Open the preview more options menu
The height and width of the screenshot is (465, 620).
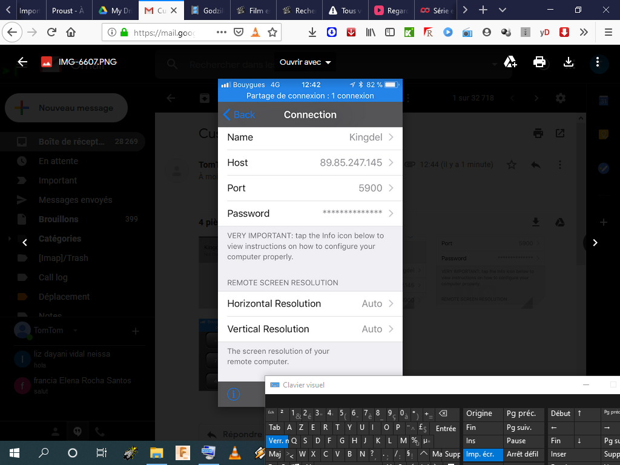(598, 62)
